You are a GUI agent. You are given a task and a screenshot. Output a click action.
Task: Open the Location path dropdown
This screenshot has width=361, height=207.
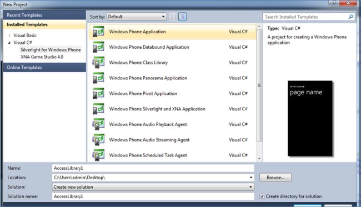(x=251, y=178)
